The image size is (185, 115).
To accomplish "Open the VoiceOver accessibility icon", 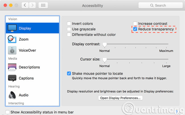I will coord(12,50).
